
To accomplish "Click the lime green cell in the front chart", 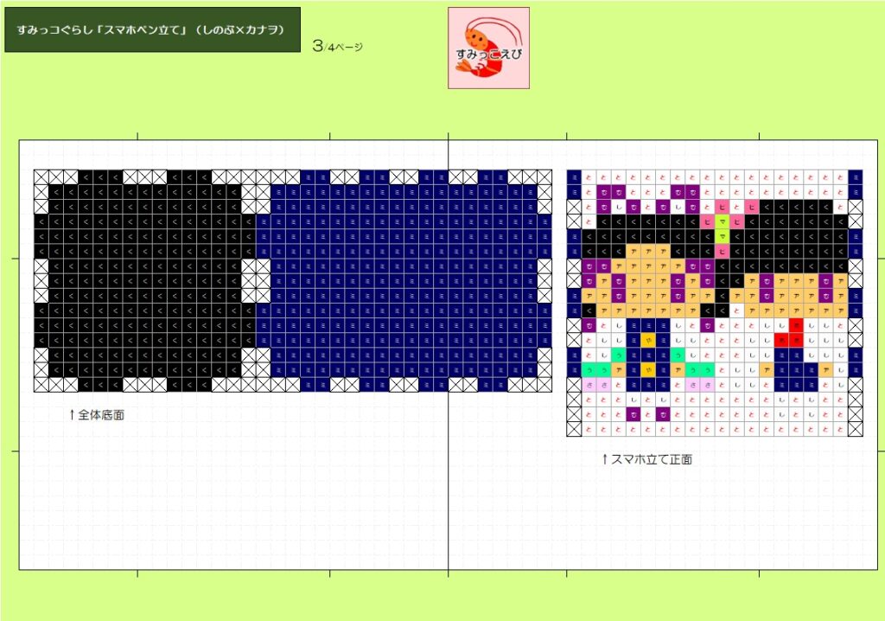I will click(722, 229).
